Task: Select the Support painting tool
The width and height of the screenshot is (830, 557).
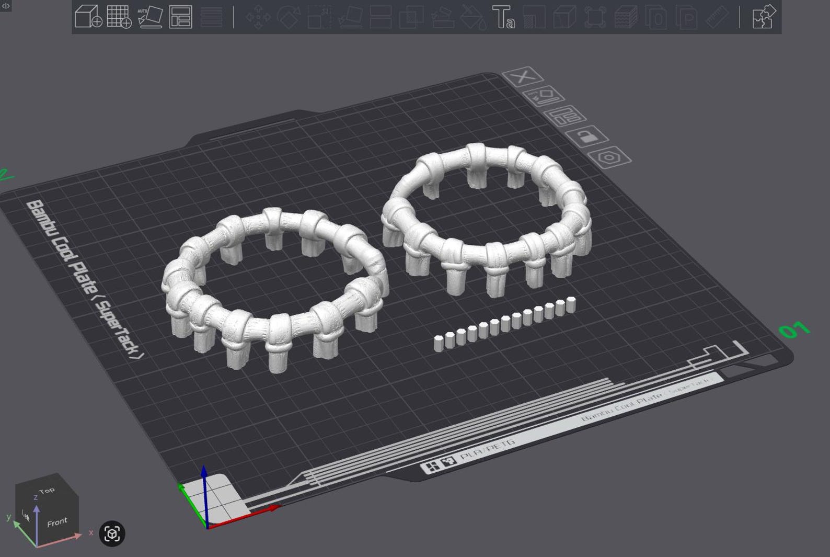Action: coord(442,17)
